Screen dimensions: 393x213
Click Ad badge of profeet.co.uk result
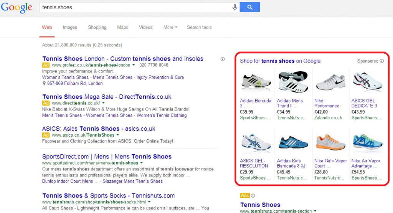pyautogui.click(x=46, y=65)
